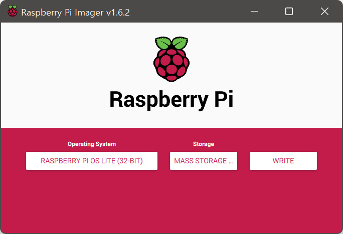Open the Operating System chooser showing Raspberry Pi OS Lite
This screenshot has width=343, height=234.
point(92,161)
